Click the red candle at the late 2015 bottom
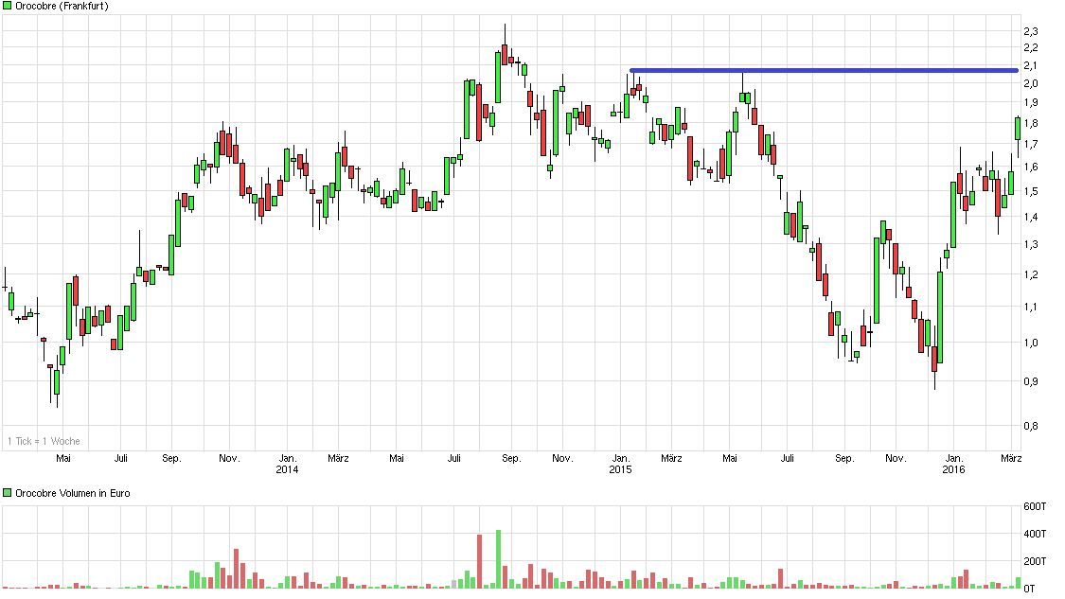The image size is (1065, 599). [932, 360]
